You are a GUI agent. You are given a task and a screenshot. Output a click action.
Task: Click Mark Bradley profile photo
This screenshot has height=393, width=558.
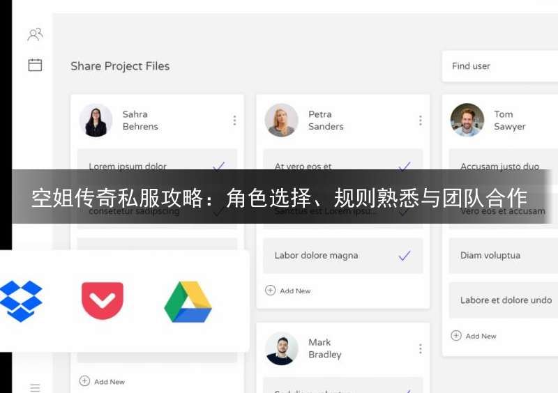[282, 348]
